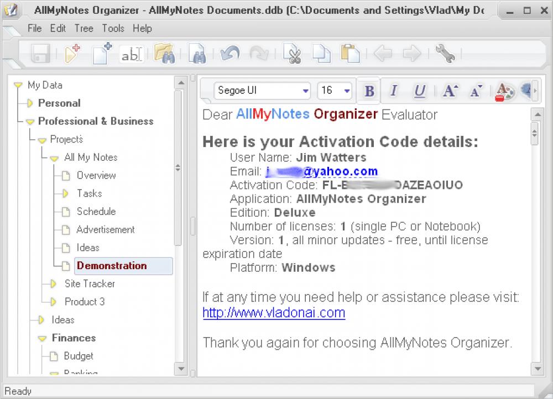Toggle italic text formatting
This screenshot has height=399, width=553.
[394, 91]
